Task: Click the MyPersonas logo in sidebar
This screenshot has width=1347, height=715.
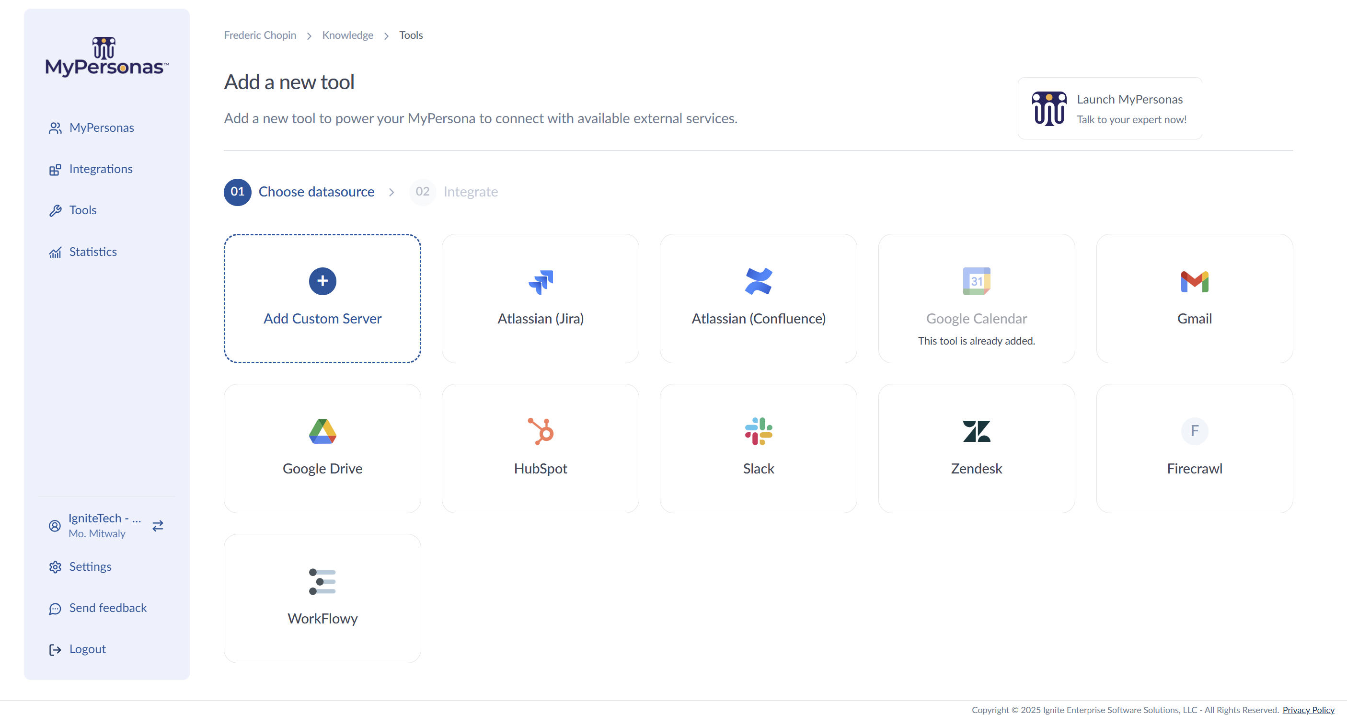Action: (x=107, y=57)
